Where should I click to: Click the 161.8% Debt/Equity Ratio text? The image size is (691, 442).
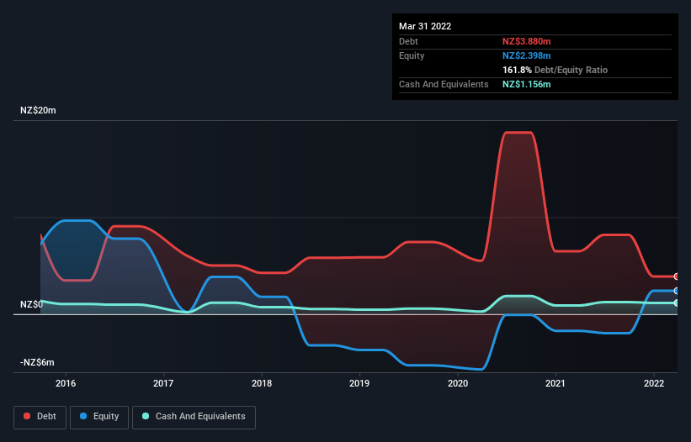[555, 70]
